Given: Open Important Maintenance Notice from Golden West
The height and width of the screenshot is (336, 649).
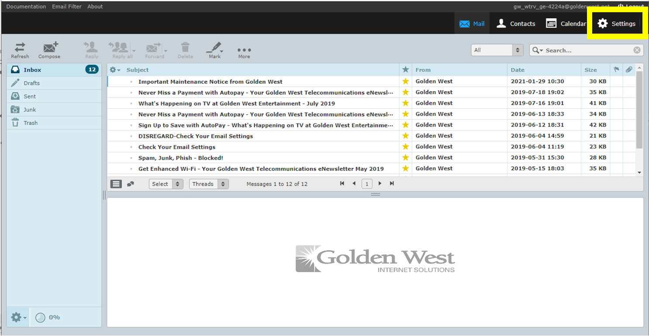Looking at the screenshot, I should 211,82.
